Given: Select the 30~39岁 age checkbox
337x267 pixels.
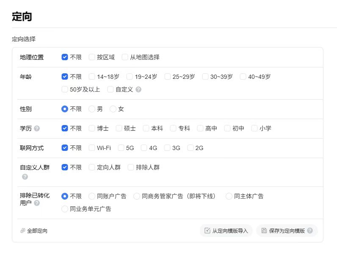Looking at the screenshot, I should (205, 77).
